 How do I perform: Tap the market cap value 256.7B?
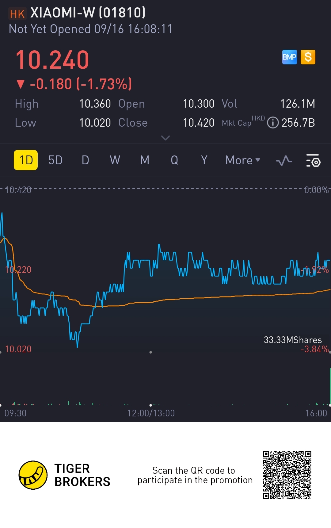click(298, 123)
